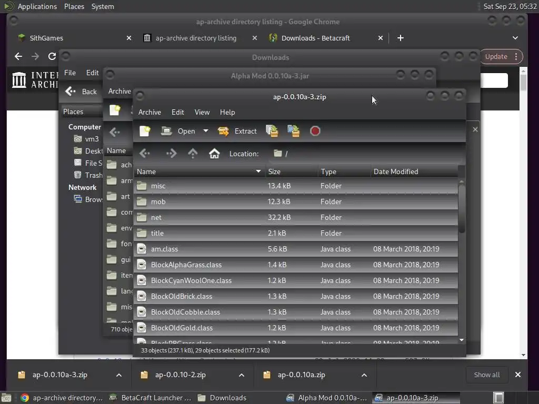Select BlockOldGold.class file
Viewport: 539px width, 404px height.
[x=296, y=328]
